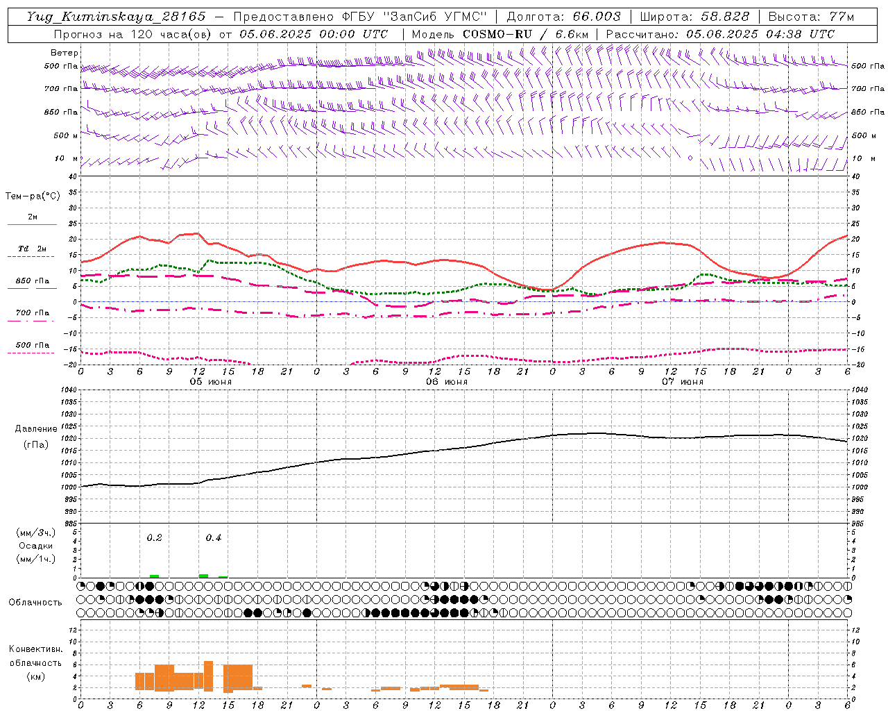Click the green precipitation bar beneath 0.2

[x=154, y=576]
